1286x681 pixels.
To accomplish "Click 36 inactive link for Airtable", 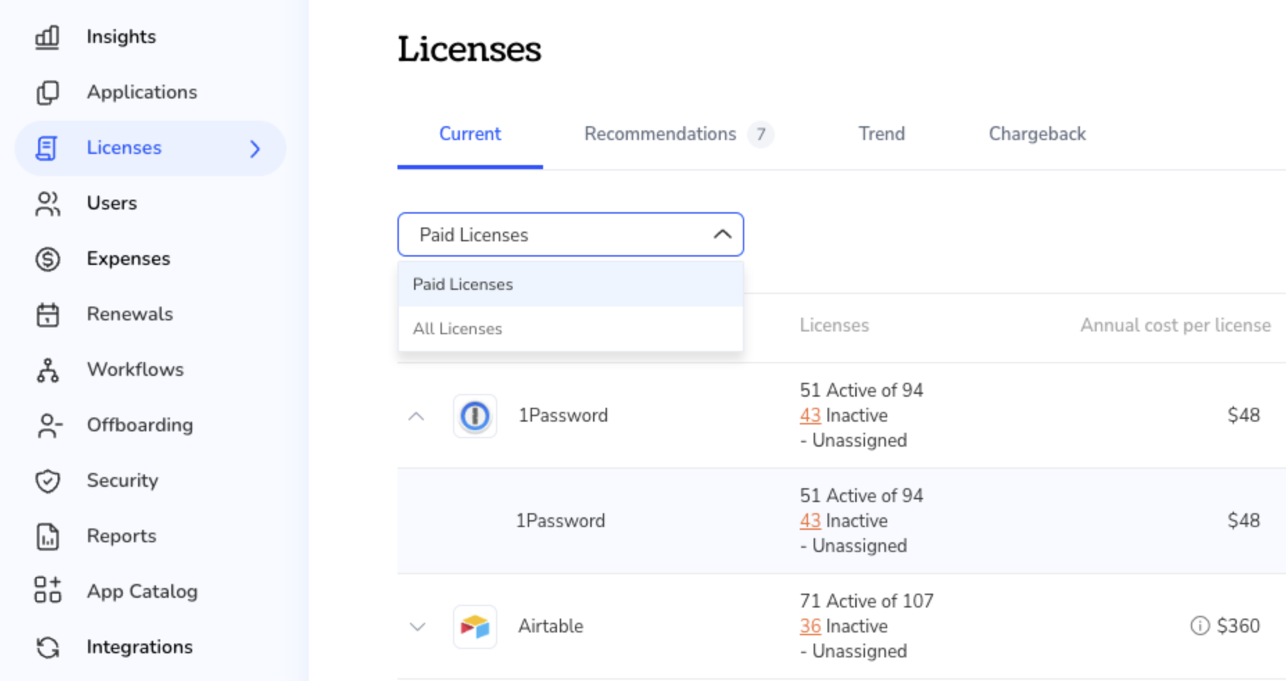I will click(x=809, y=626).
